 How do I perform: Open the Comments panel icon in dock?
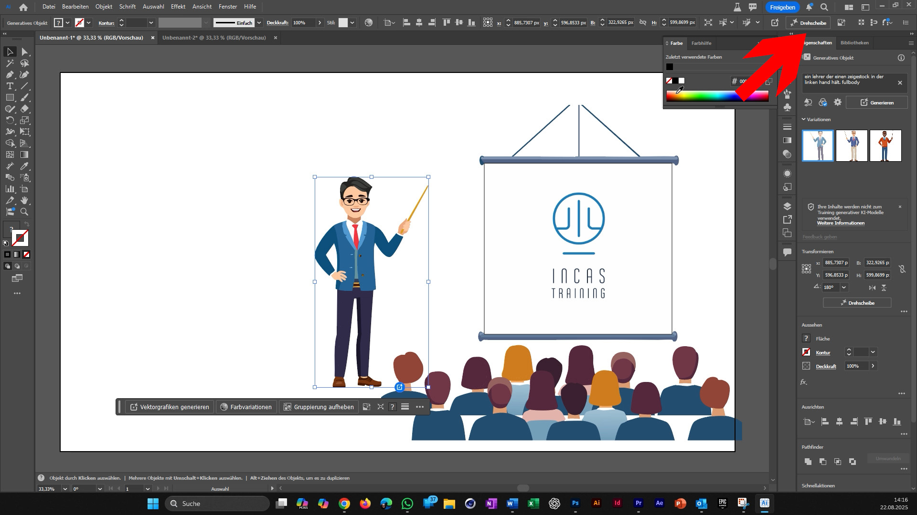pos(788,252)
